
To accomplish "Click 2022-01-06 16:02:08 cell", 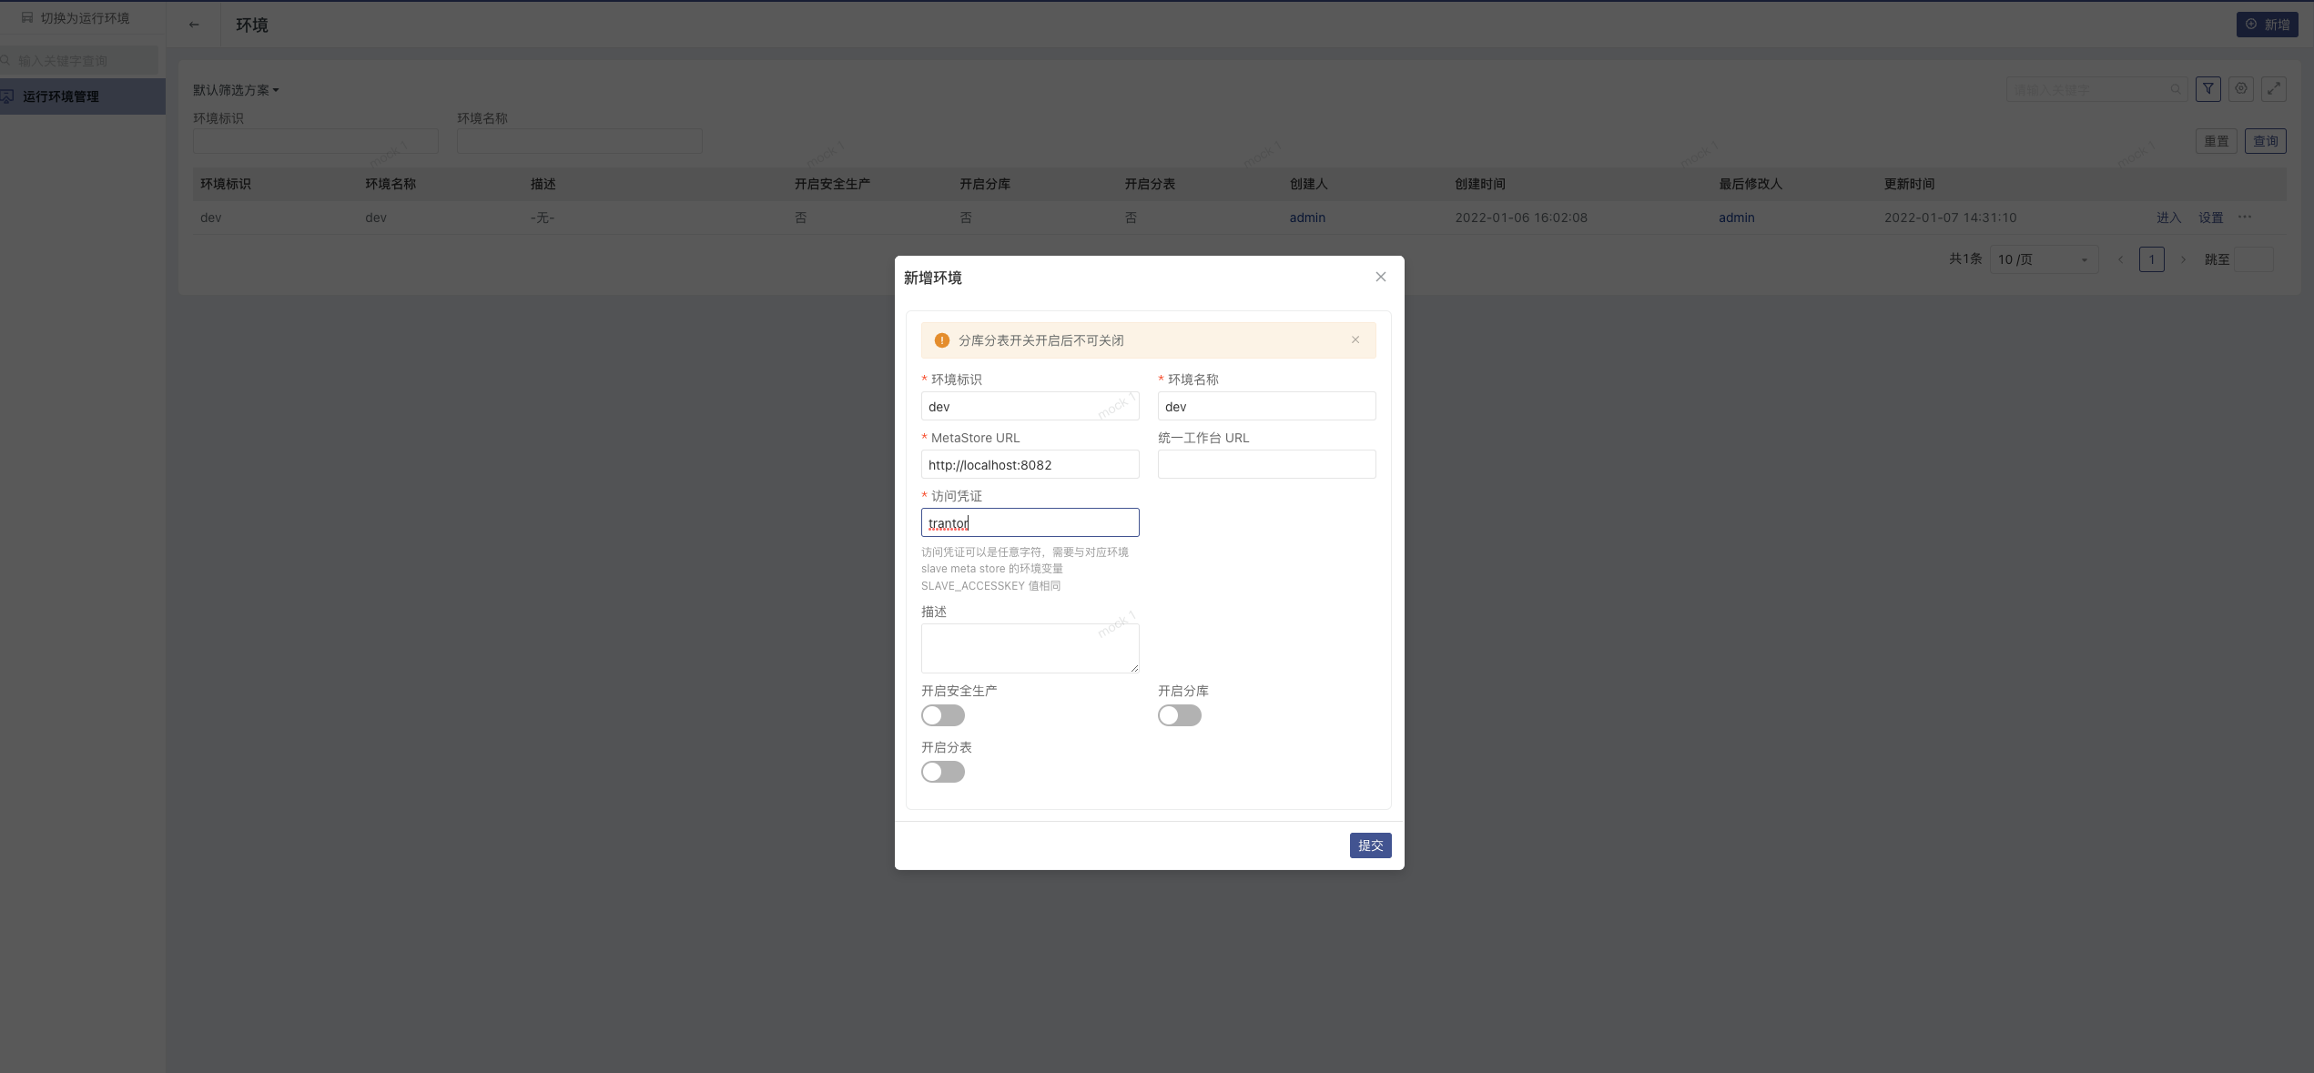I will (1521, 218).
